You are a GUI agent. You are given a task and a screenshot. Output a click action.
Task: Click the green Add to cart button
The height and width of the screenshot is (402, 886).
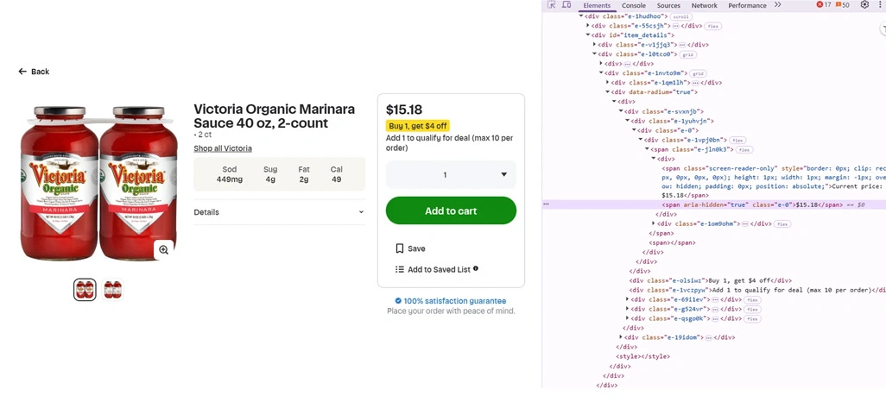pyautogui.click(x=451, y=210)
